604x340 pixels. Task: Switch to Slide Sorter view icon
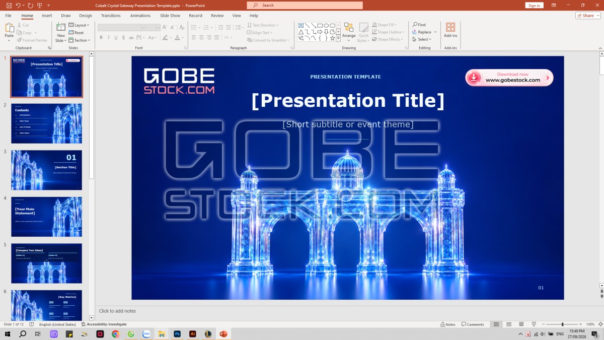point(508,324)
